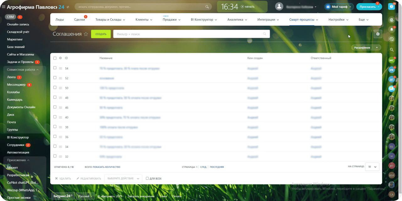Click the Фильтр + поиск input field
Image resolution: width=402 pixels, height=201 pixels.
click(188, 34)
